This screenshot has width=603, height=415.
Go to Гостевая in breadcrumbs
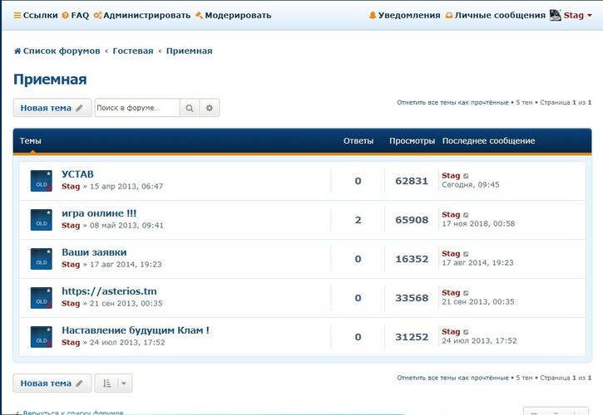[x=133, y=51]
